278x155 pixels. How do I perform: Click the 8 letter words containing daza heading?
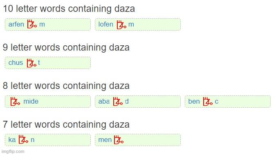(x=66, y=86)
